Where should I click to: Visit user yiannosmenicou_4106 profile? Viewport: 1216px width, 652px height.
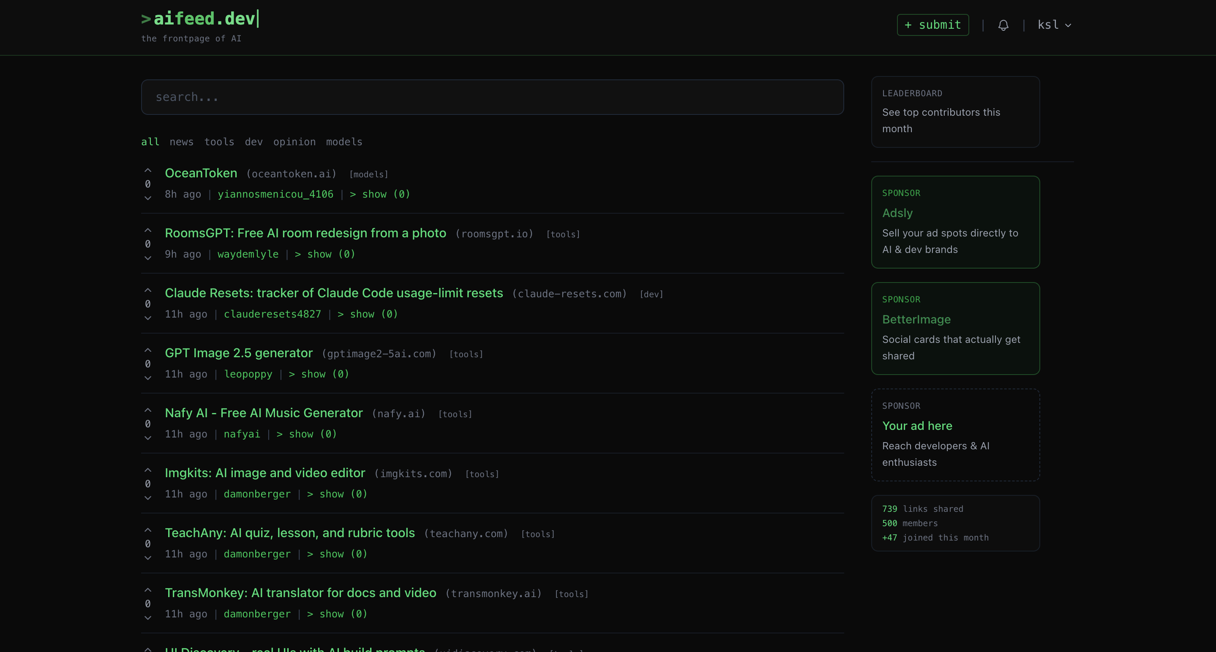275,194
